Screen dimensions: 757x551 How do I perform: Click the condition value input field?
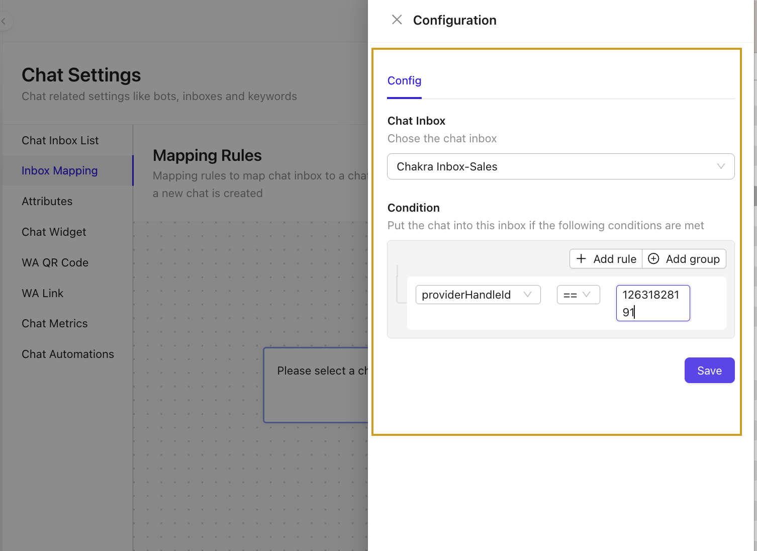click(652, 303)
